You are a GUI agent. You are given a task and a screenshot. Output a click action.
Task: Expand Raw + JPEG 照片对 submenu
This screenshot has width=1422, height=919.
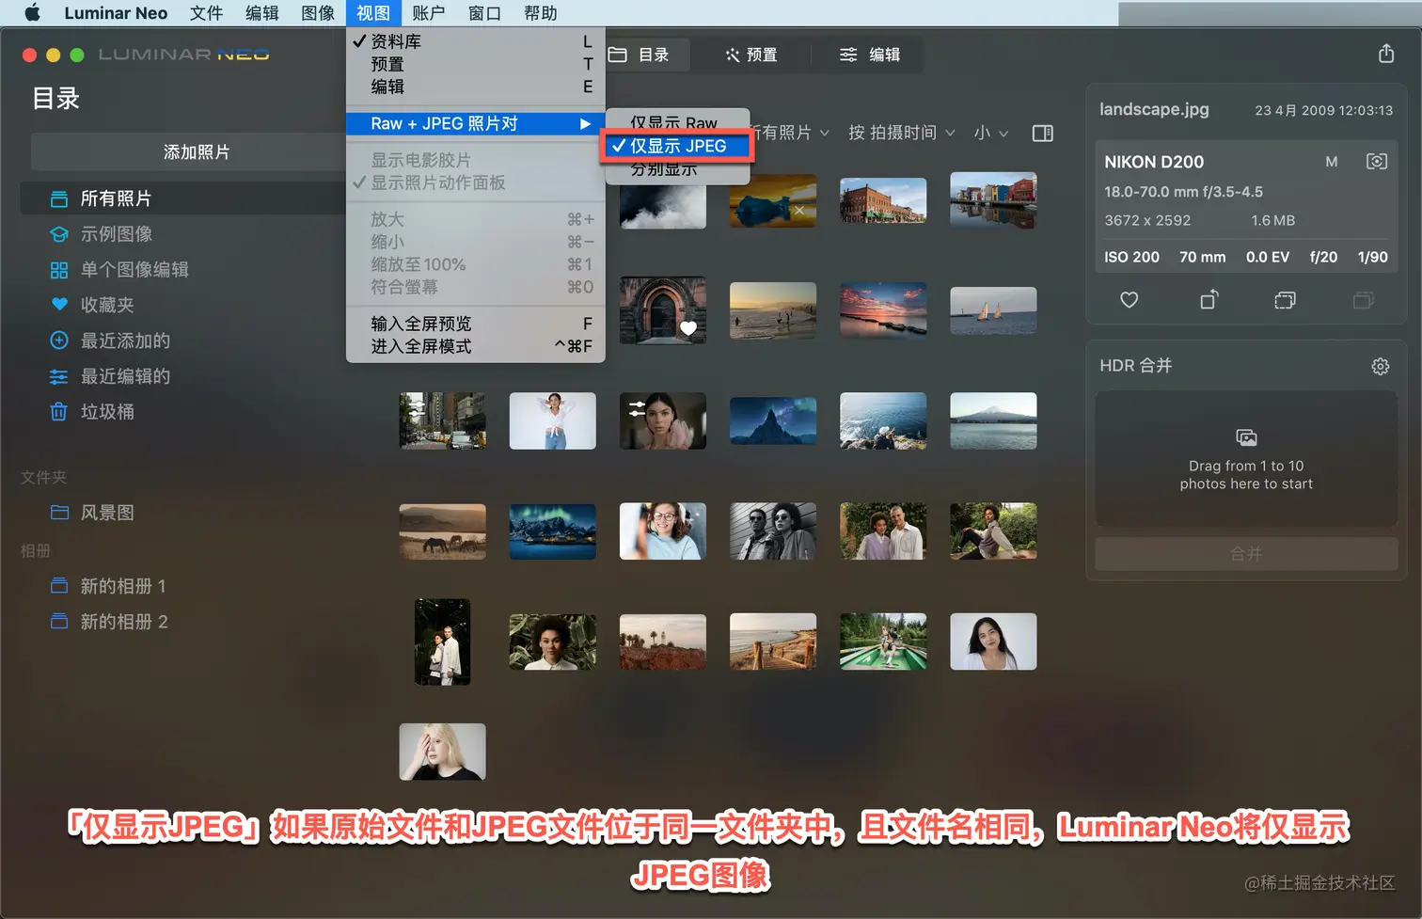(475, 123)
